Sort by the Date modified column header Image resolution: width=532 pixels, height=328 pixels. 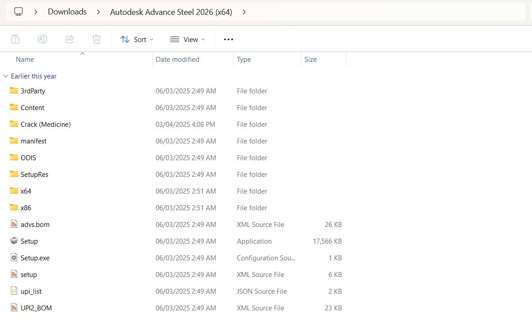coord(177,59)
